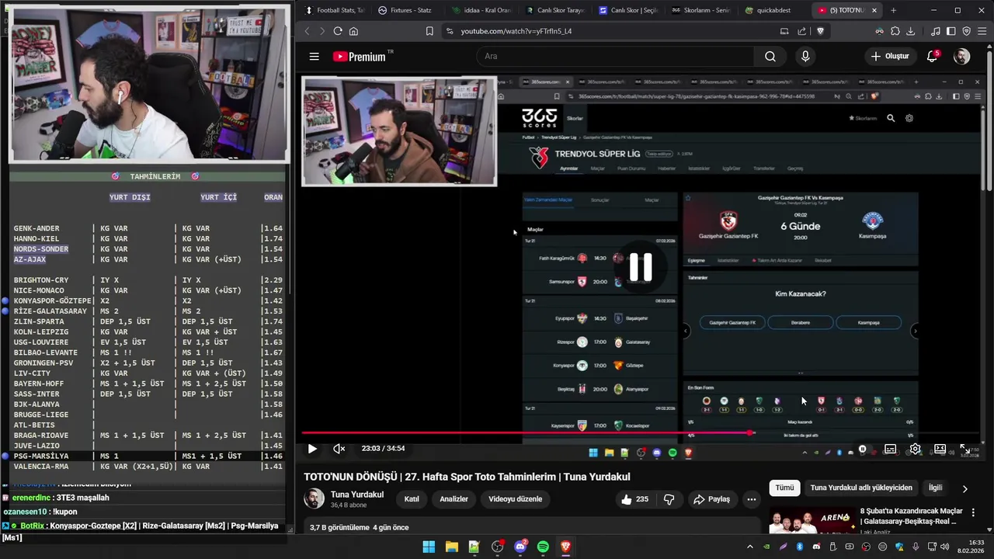Click the large pause overlay on video

coord(641,267)
